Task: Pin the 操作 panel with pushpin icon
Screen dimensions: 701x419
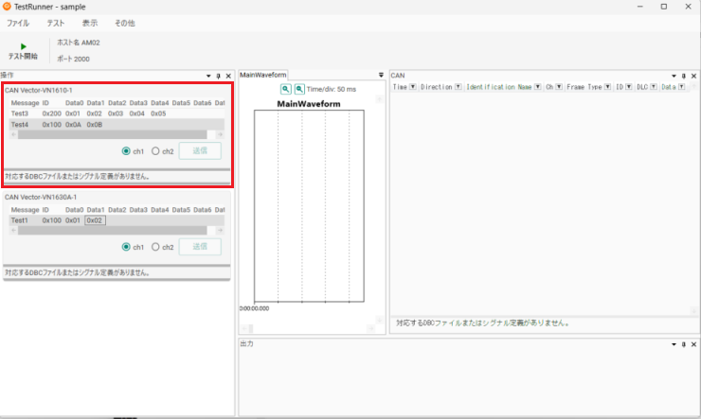Action: coord(217,75)
